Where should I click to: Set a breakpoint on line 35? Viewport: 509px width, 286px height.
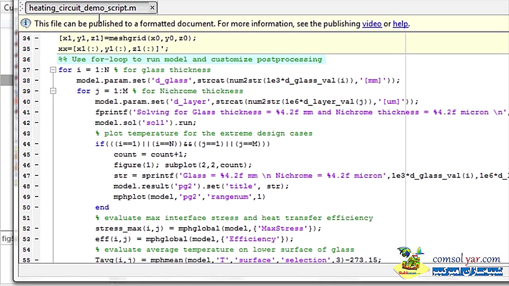[37, 49]
